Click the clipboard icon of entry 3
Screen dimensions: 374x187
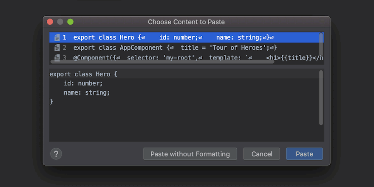pos(57,57)
